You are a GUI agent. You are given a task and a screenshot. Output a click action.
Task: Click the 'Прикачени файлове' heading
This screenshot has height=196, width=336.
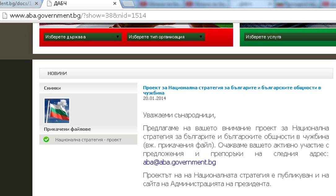coord(67,129)
